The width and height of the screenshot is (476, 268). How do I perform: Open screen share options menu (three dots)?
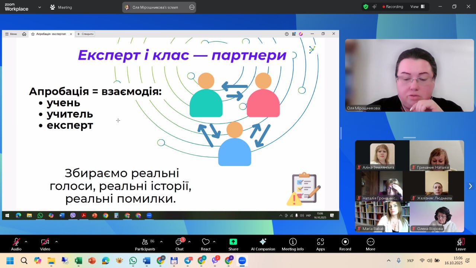point(192,7)
